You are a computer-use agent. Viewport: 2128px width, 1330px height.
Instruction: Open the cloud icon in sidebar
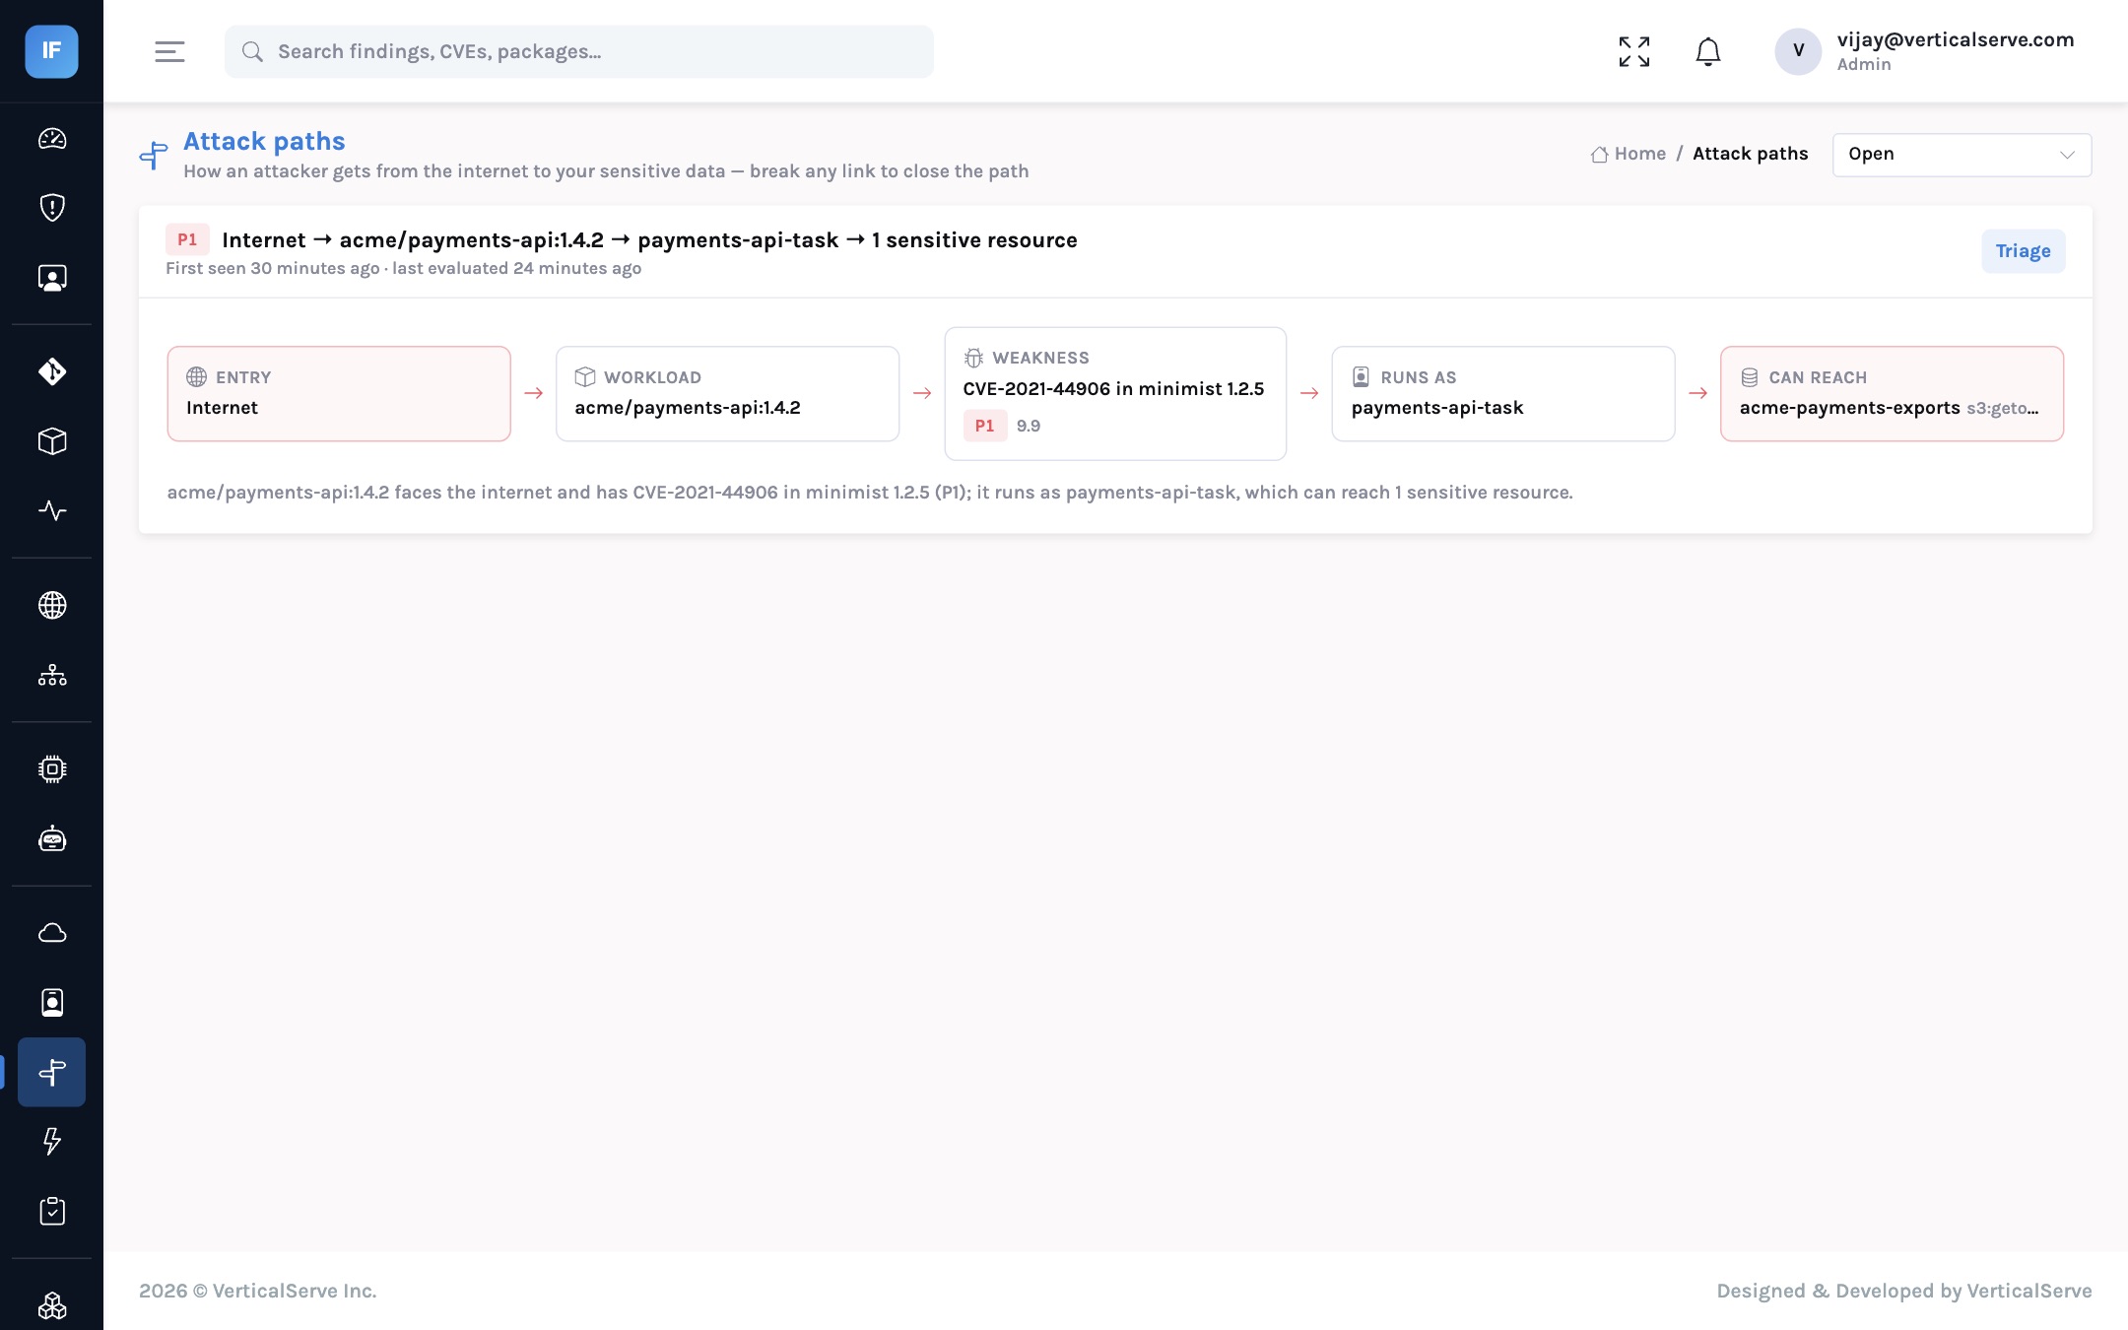pyautogui.click(x=52, y=933)
